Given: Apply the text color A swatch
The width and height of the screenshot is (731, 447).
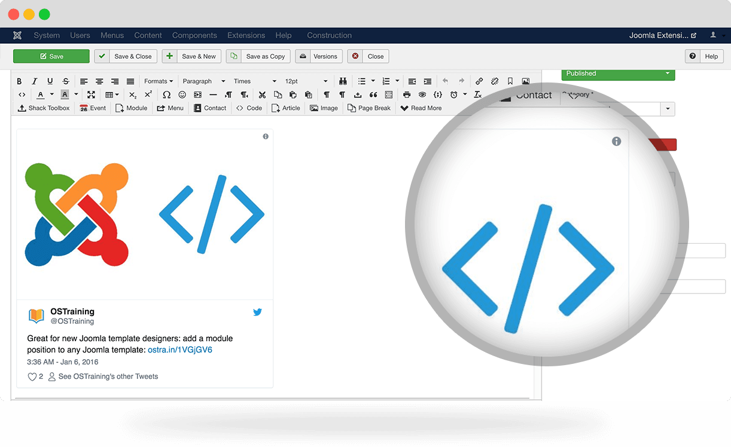Looking at the screenshot, I should click(x=41, y=94).
